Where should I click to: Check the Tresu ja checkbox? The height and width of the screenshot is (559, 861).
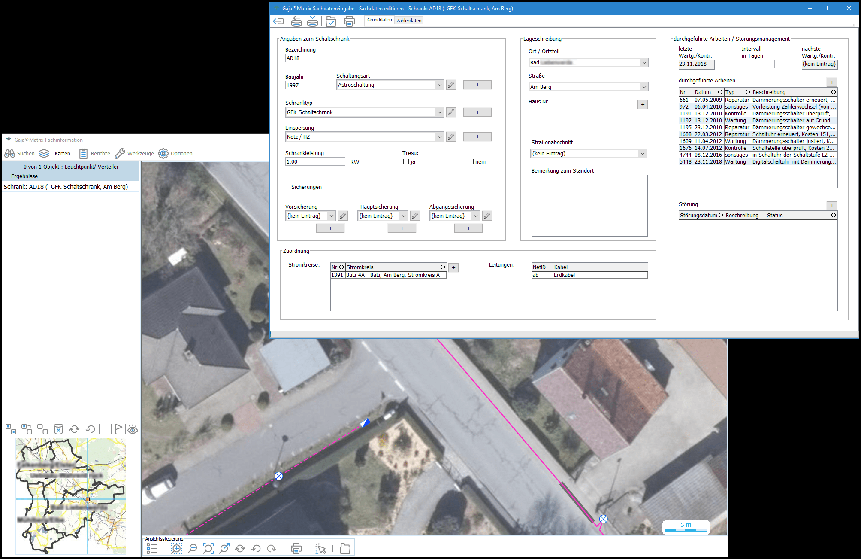click(x=406, y=162)
